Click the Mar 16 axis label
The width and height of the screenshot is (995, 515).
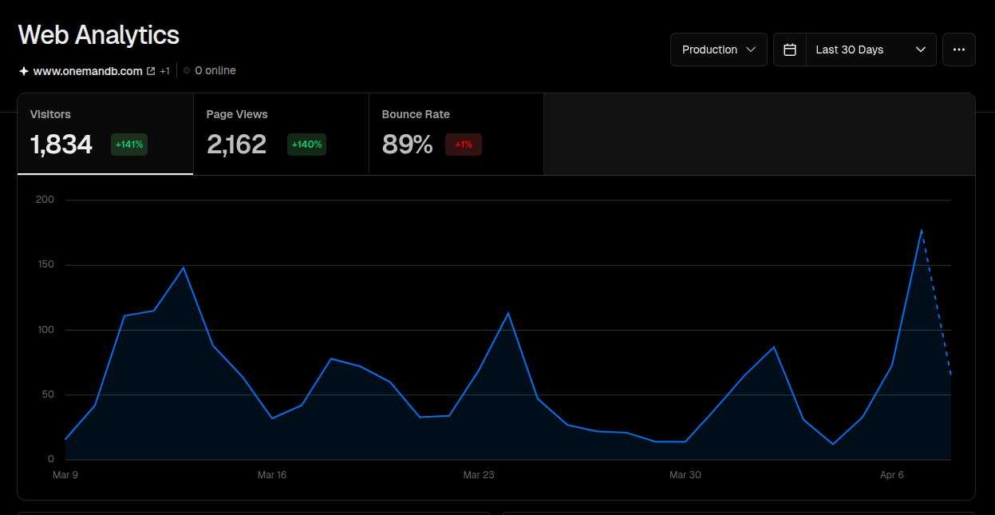[272, 475]
